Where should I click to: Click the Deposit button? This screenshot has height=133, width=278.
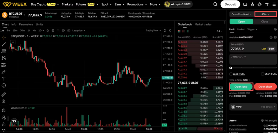pos(230,4)
